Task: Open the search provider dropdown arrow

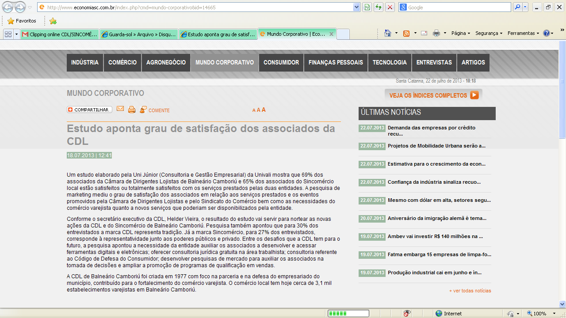Action: [525, 8]
